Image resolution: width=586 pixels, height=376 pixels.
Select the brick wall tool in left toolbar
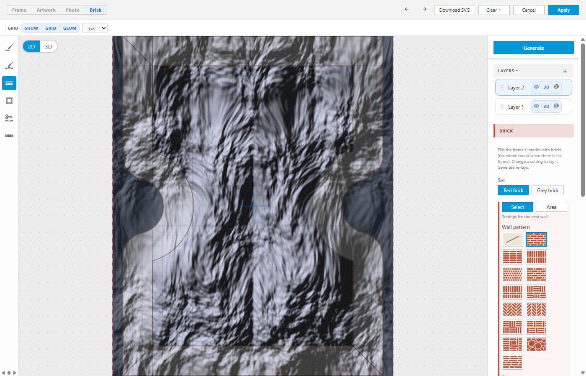click(x=9, y=83)
